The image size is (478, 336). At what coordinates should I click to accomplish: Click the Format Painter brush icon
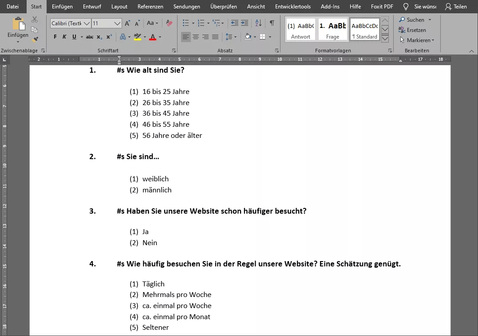(x=35, y=40)
